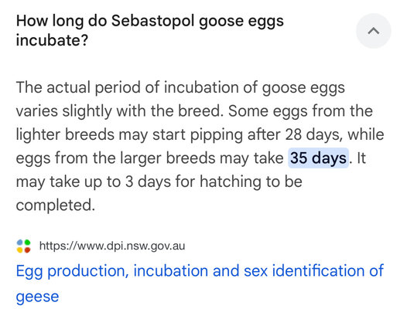The height and width of the screenshot is (309, 407).
Task: Click the word 'geese' in link title
Action: coord(37,297)
